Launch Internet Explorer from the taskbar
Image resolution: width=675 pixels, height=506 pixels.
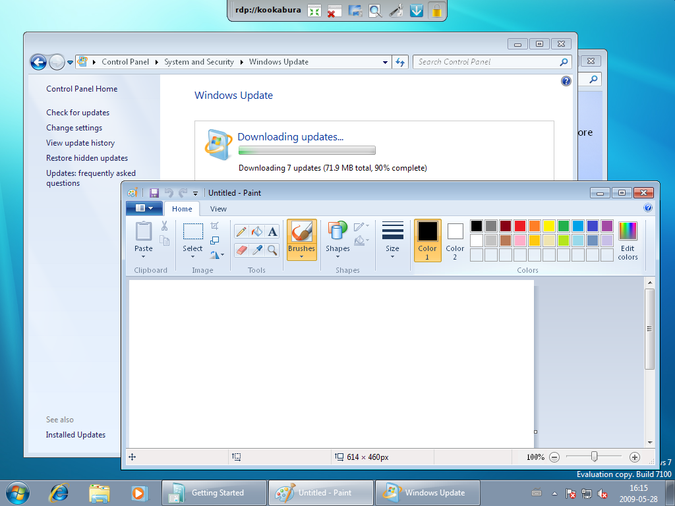(59, 493)
